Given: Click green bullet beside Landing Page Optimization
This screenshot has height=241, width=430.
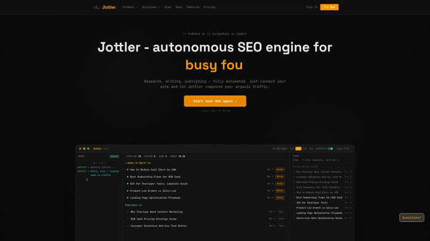Looking at the screenshot, I should [x=128, y=197].
